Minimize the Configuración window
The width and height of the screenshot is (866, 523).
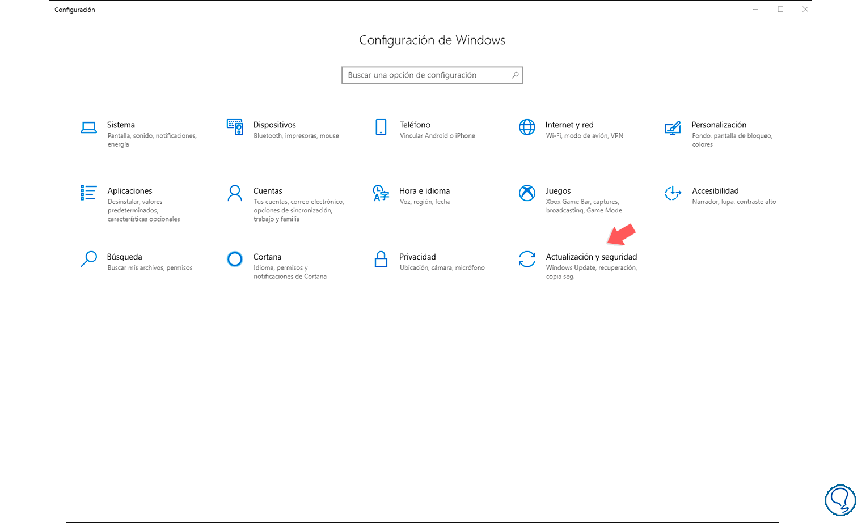click(755, 9)
